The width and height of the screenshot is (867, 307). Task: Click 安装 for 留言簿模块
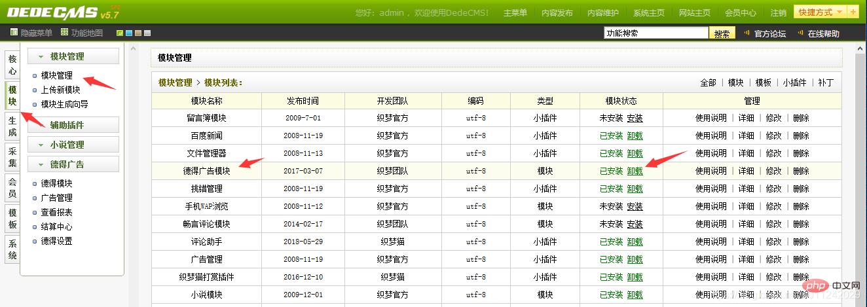[635, 118]
